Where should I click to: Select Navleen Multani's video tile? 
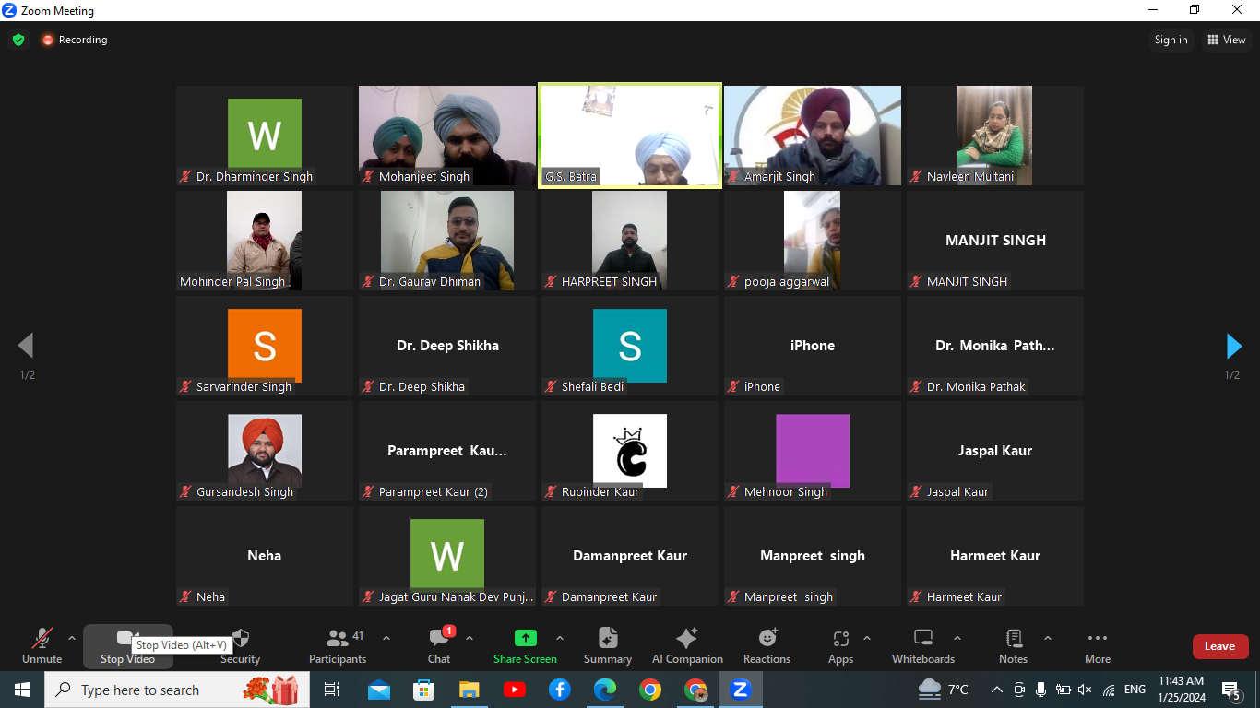[x=995, y=136]
